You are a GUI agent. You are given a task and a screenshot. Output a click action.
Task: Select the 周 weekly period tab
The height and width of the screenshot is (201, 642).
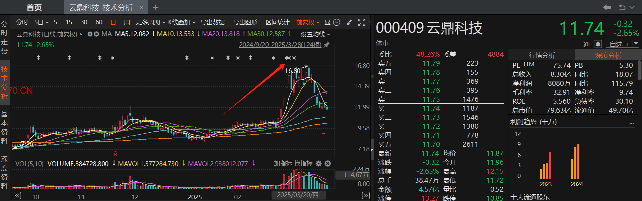(x=127, y=22)
